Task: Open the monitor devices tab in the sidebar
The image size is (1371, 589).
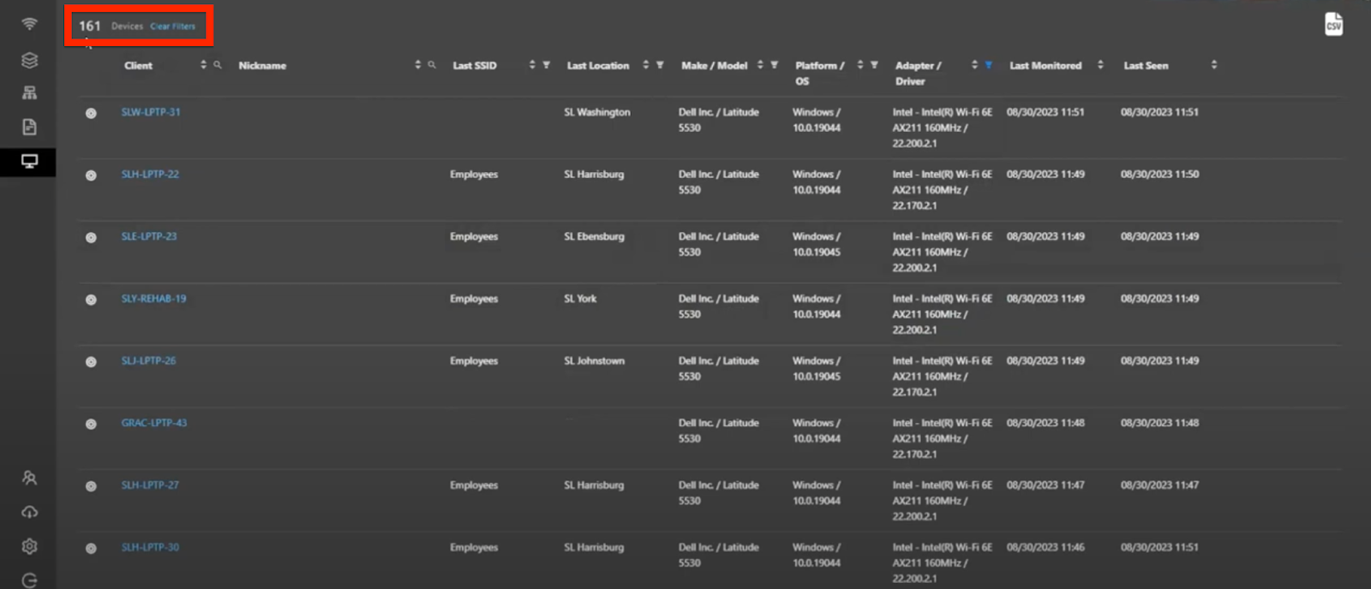Action: [29, 161]
